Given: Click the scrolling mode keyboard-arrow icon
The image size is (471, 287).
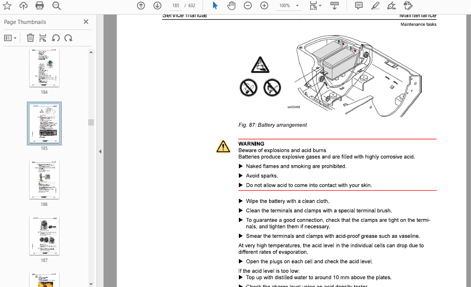Looking at the screenshot, I should (334, 6).
